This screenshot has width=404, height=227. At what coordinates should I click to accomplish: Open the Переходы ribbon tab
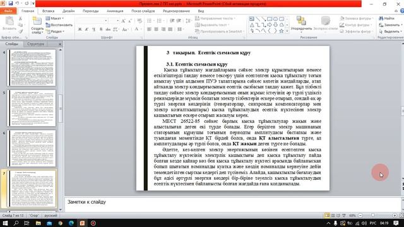[90, 11]
